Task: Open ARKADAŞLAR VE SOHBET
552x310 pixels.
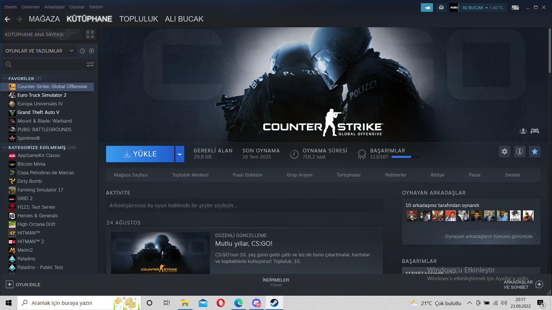Action: pos(523,284)
